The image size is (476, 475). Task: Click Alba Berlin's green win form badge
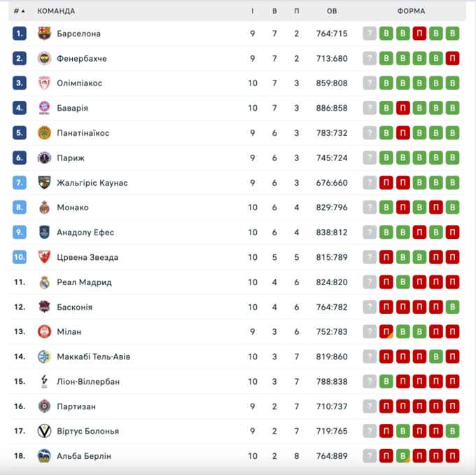[402, 456]
